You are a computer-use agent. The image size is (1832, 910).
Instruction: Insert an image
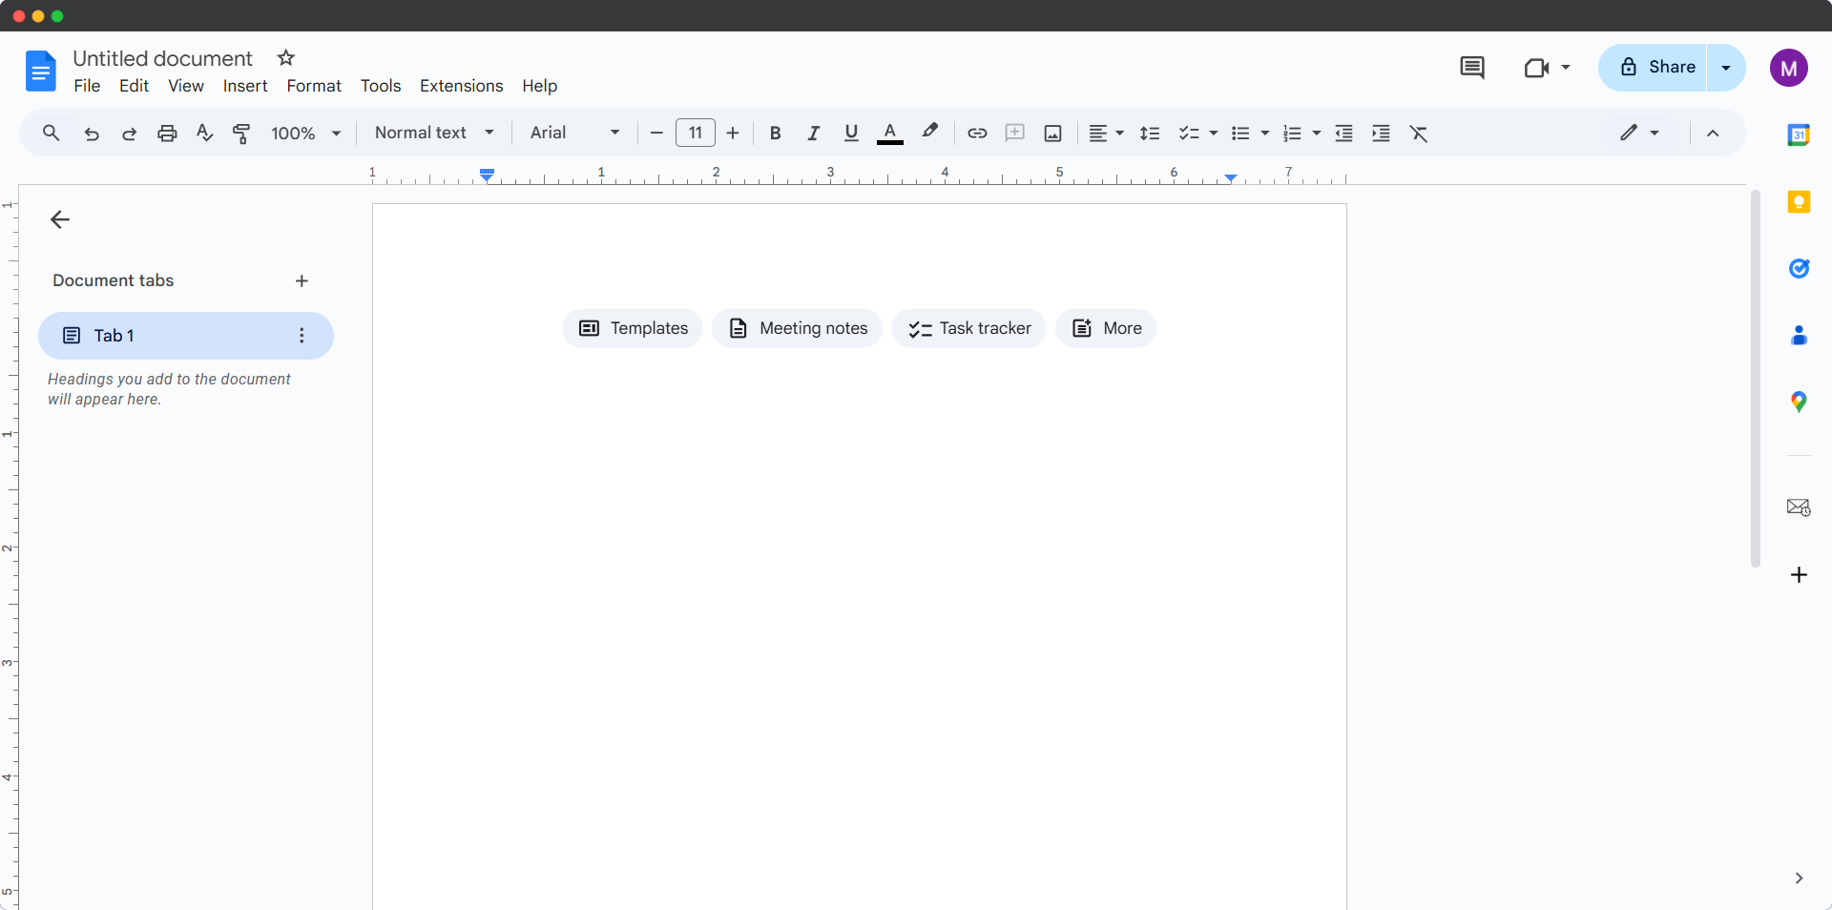tap(1051, 133)
